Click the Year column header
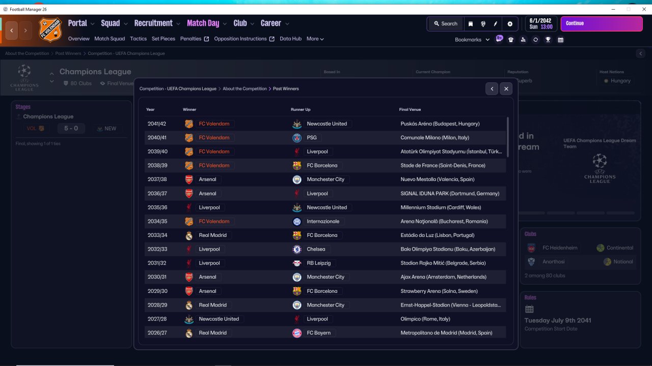 [150, 110]
